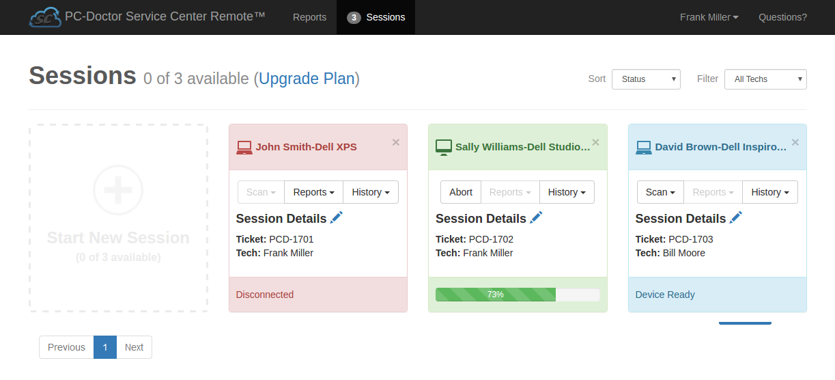Click the plus icon to start new session
835x380 pixels.
point(118,189)
